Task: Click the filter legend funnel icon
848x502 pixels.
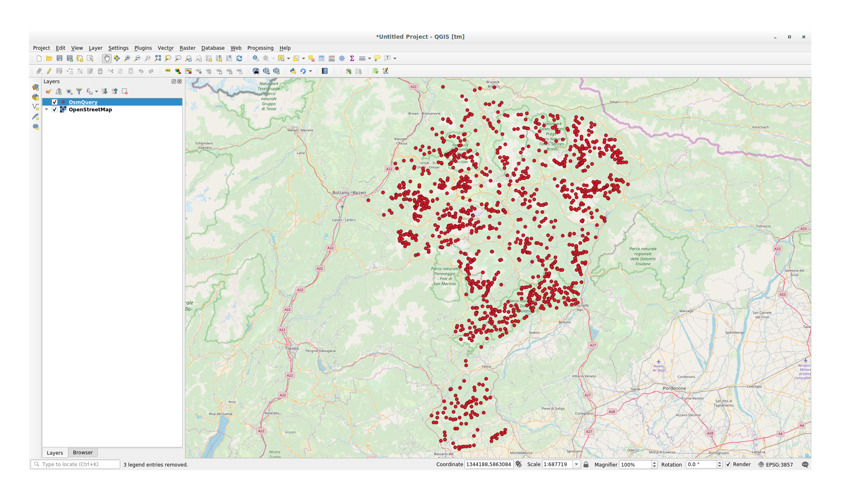Action: [x=79, y=91]
